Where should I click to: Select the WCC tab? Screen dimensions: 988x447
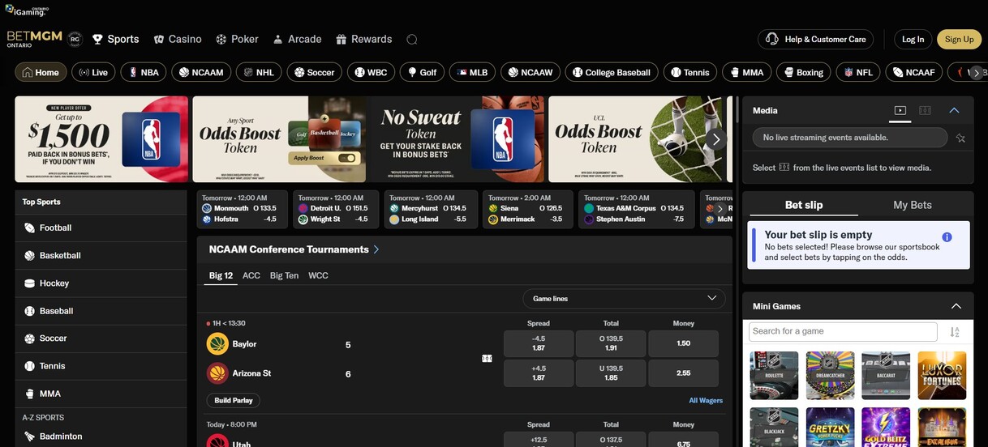pyautogui.click(x=318, y=275)
